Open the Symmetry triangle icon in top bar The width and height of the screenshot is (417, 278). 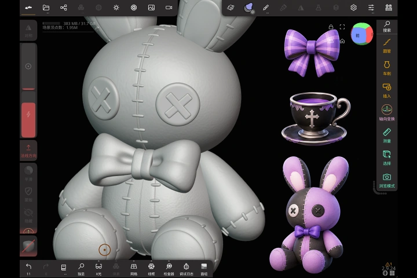[301, 8]
